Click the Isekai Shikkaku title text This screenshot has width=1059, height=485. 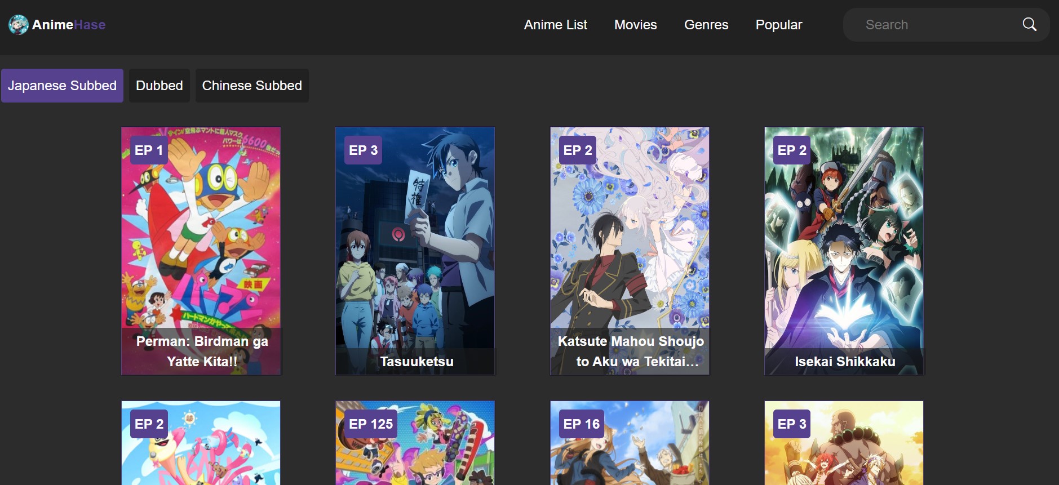click(845, 362)
